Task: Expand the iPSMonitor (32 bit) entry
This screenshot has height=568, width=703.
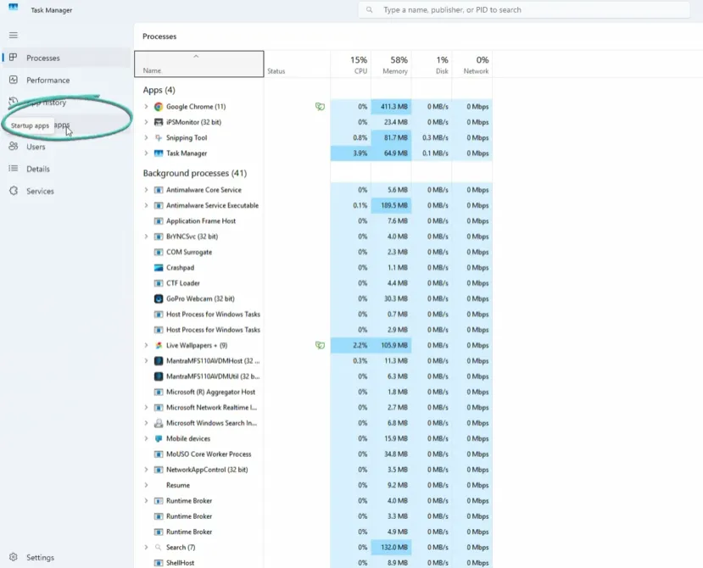Action: point(146,122)
